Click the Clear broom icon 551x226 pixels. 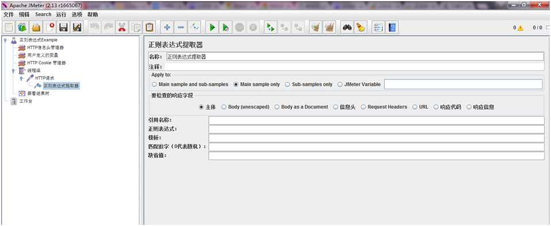tap(316, 28)
